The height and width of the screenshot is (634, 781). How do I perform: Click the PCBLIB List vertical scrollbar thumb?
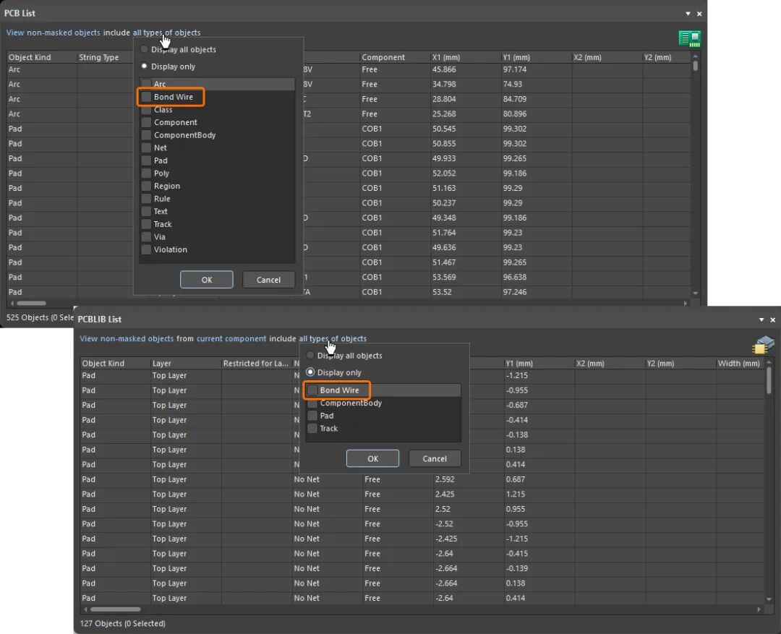pyautogui.click(x=769, y=380)
